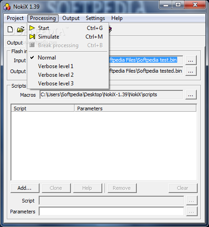Browse for the flash Output file
Viewport: 209px width, 227px height.
coord(191,71)
